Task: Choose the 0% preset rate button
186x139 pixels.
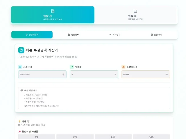Action: [x=37, y=137]
